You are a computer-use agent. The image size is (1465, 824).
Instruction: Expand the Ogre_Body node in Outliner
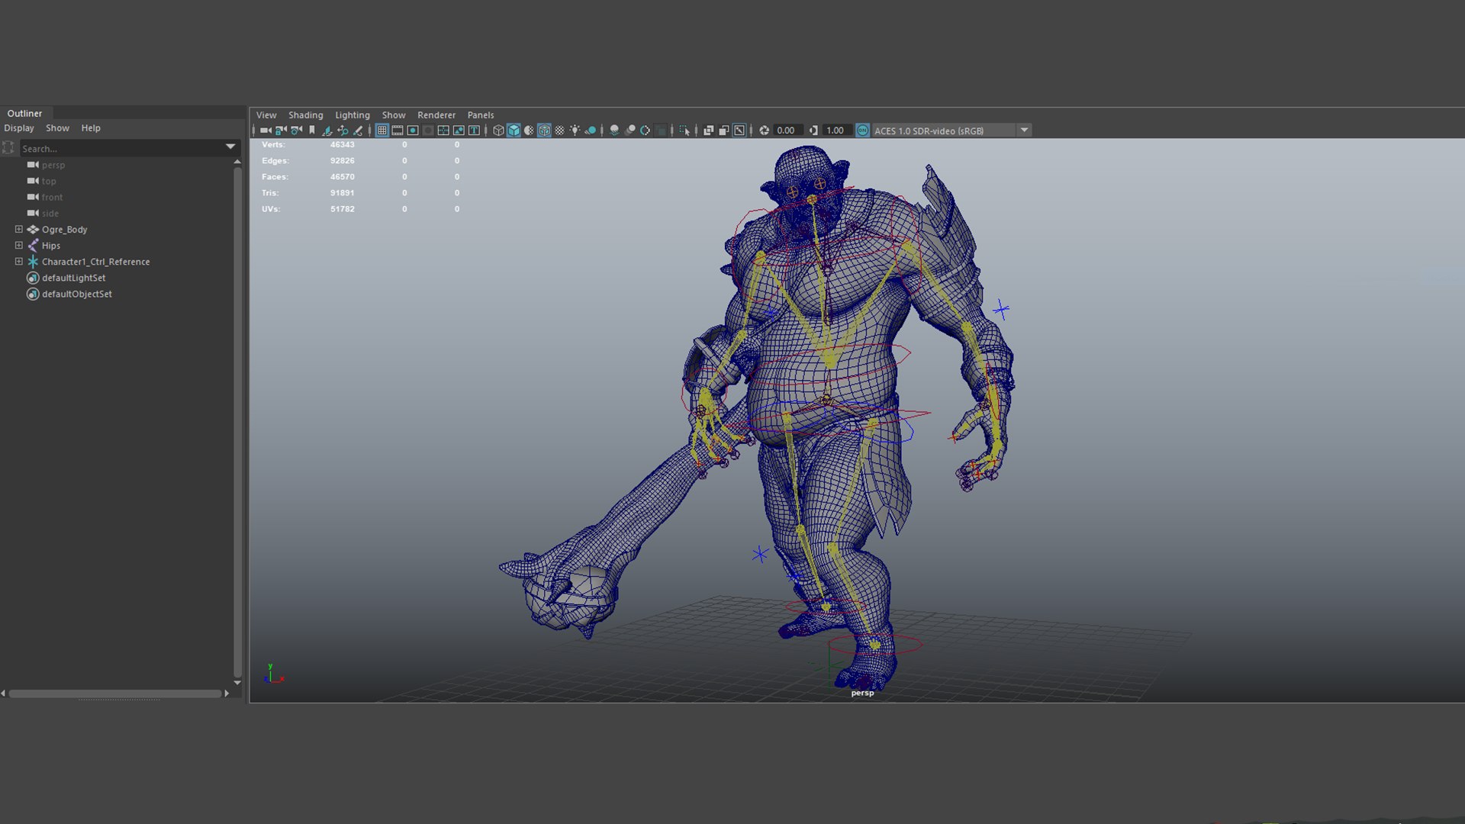point(18,229)
